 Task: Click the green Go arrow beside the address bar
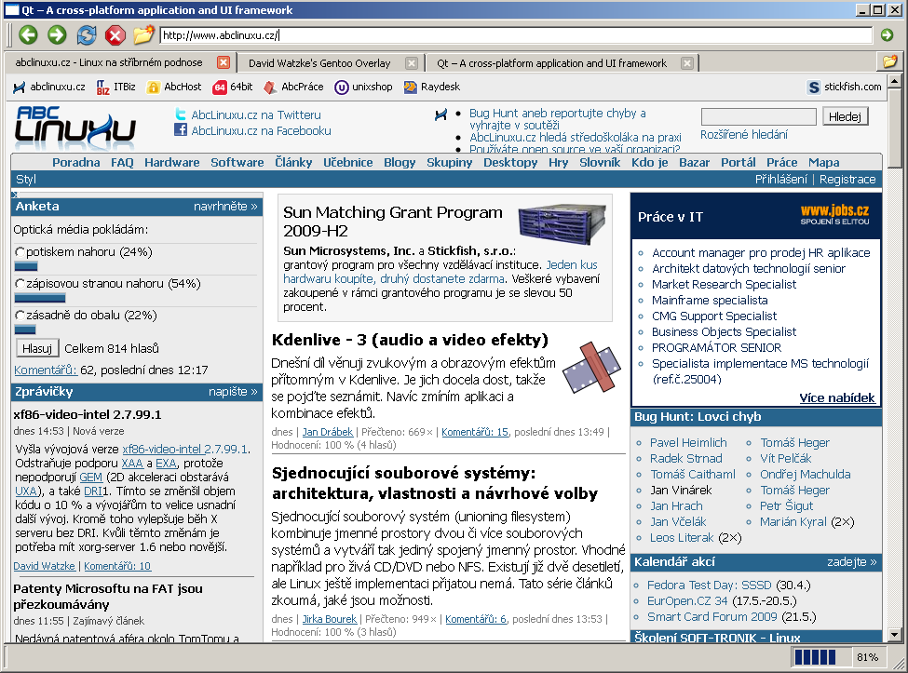(887, 35)
